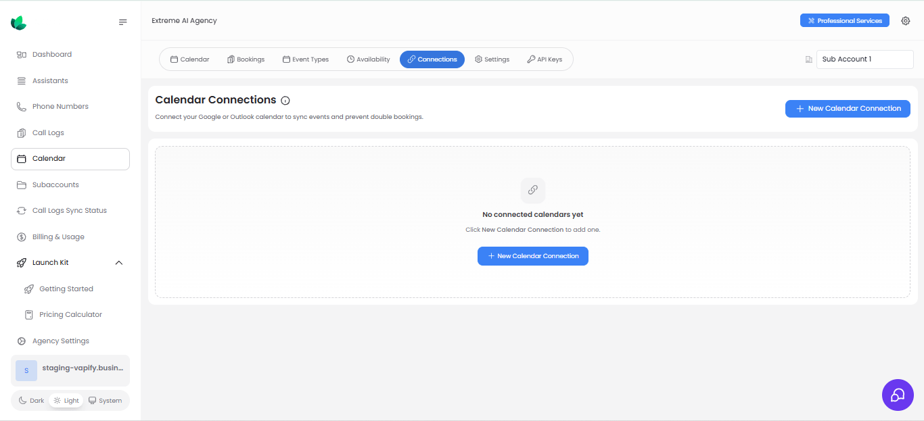Click top-right New Calendar Connection button
This screenshot has height=421, width=924.
pos(848,109)
